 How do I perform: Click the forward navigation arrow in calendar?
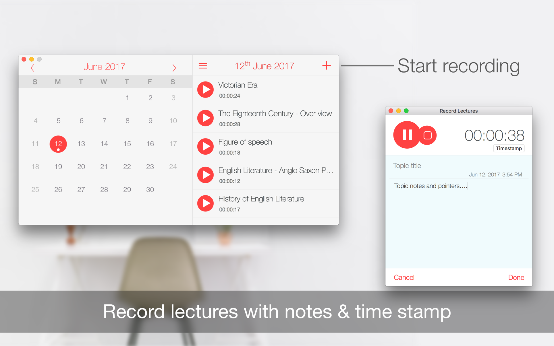tap(174, 67)
